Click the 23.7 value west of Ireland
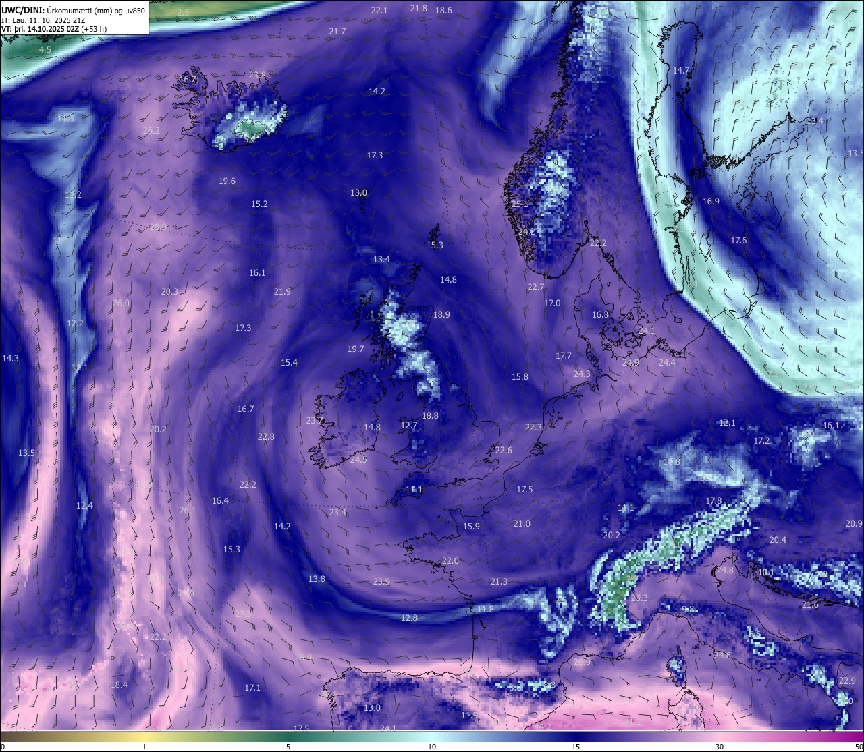This screenshot has height=752, width=864. (x=315, y=420)
